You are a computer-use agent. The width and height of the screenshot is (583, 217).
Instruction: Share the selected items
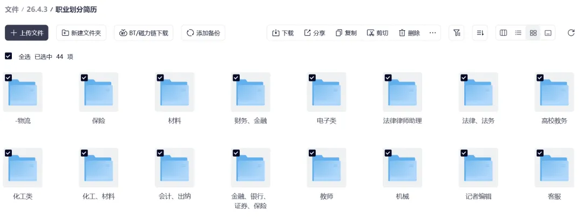315,33
